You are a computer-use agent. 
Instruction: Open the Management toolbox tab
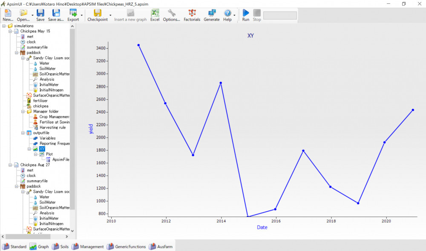pos(88,246)
